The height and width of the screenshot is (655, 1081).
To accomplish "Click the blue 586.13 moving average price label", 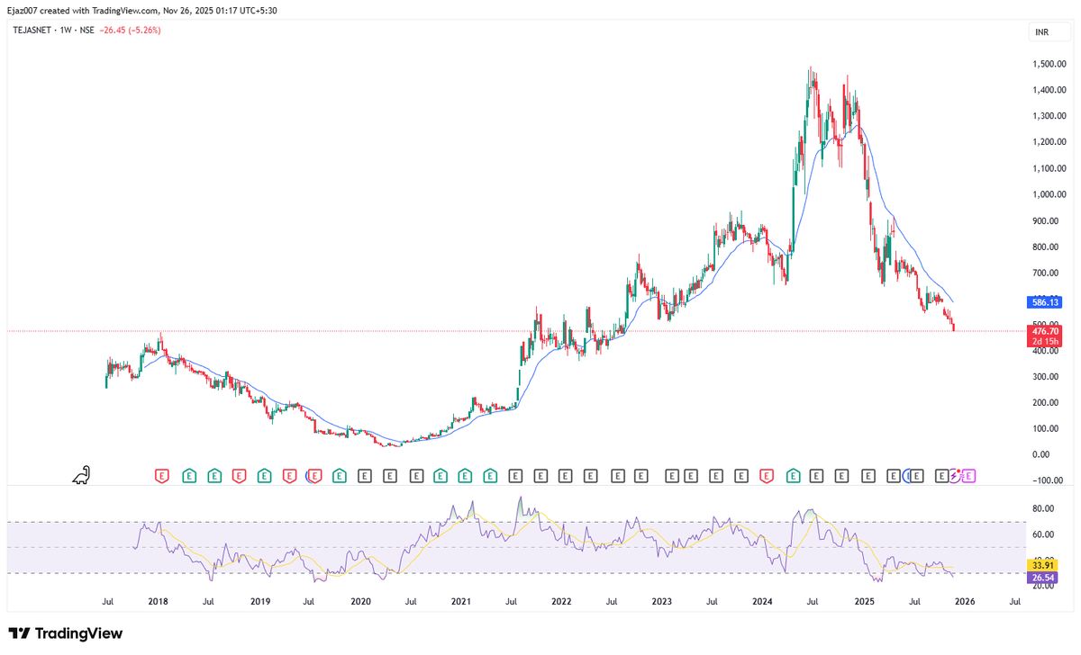I will click(1045, 303).
